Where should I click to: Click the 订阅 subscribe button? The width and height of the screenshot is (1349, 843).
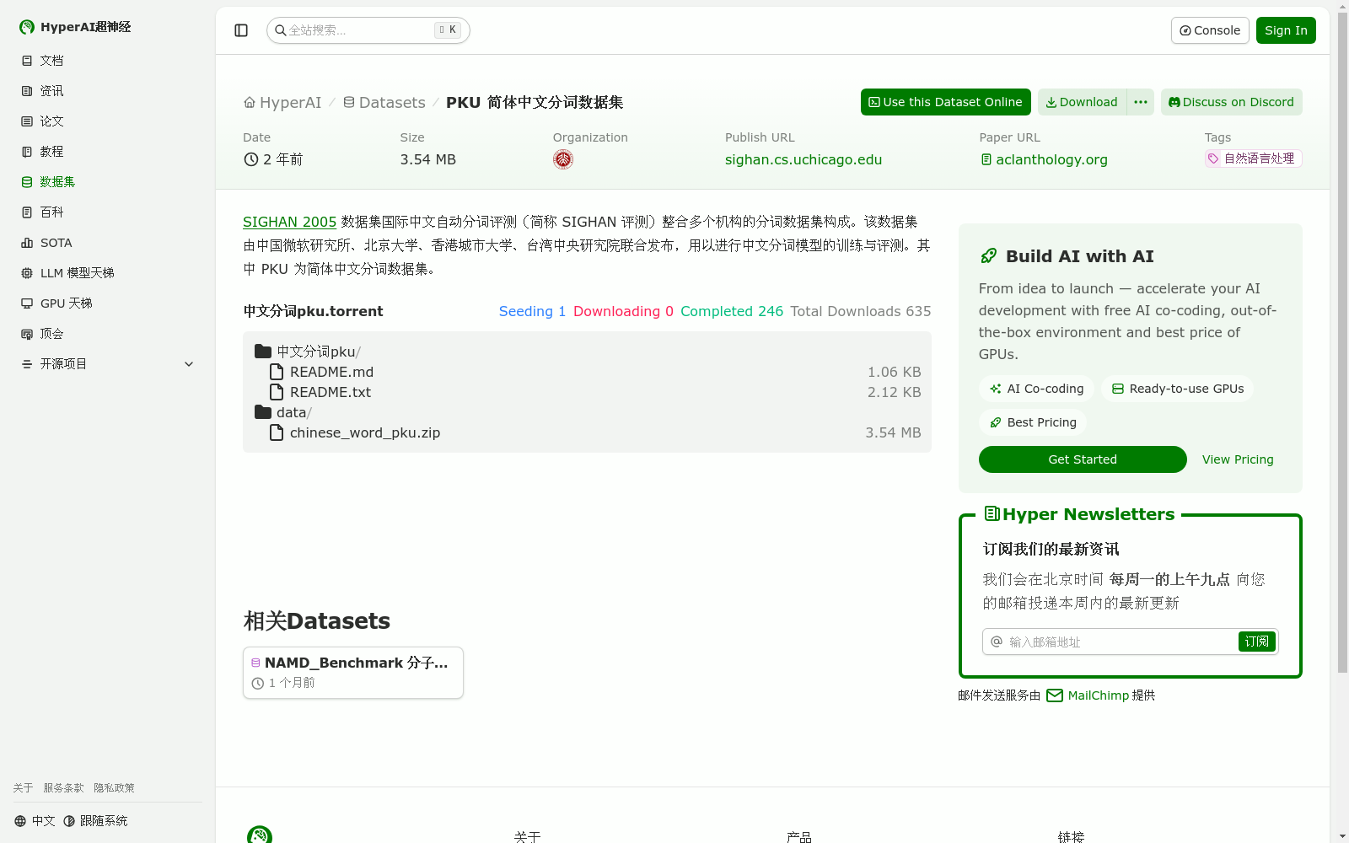click(x=1257, y=642)
